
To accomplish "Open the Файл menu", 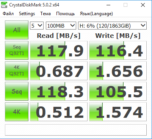I will 8,14.
